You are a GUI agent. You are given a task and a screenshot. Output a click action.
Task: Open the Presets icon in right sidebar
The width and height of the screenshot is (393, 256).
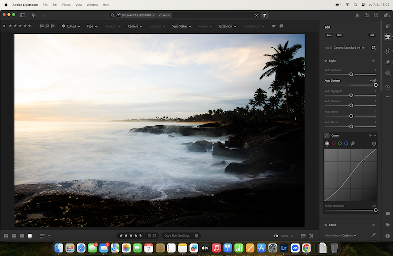click(x=388, y=26)
